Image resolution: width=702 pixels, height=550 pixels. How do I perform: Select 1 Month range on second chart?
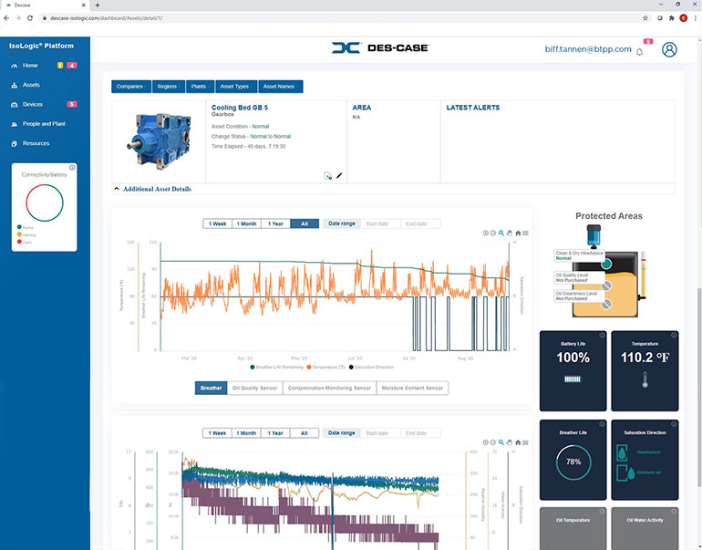[x=246, y=433]
